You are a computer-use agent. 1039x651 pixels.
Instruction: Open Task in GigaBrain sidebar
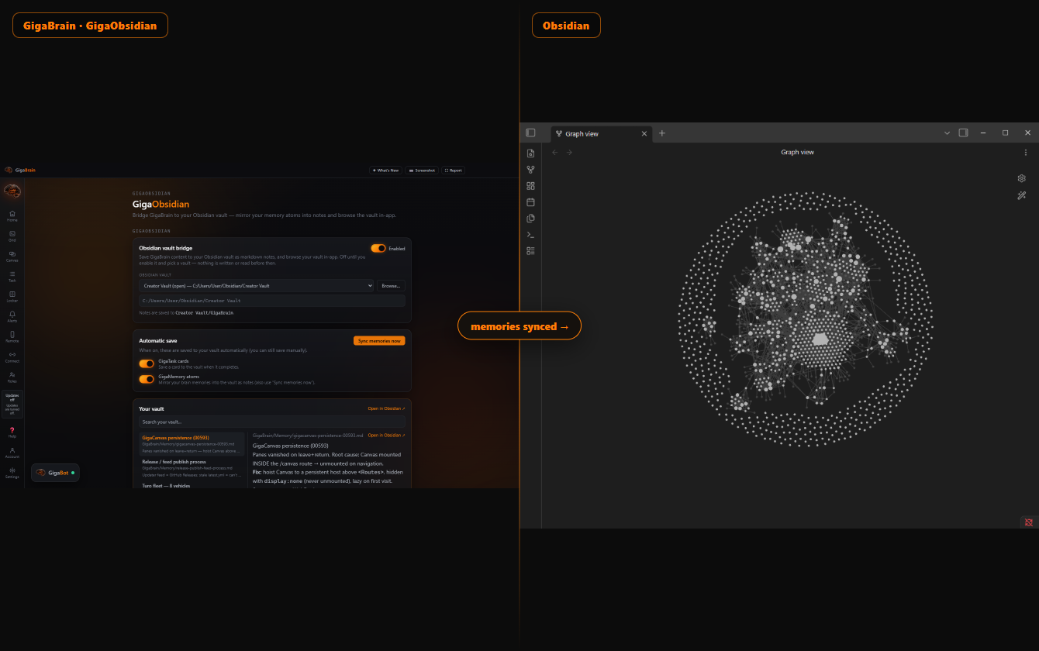tap(12, 276)
